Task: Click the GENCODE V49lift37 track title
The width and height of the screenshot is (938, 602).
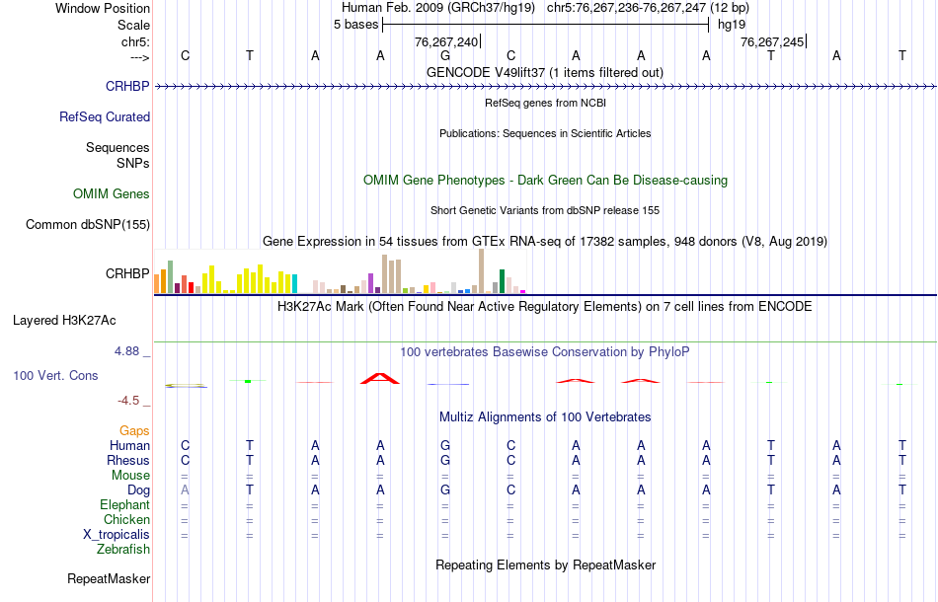Action: click(x=544, y=72)
